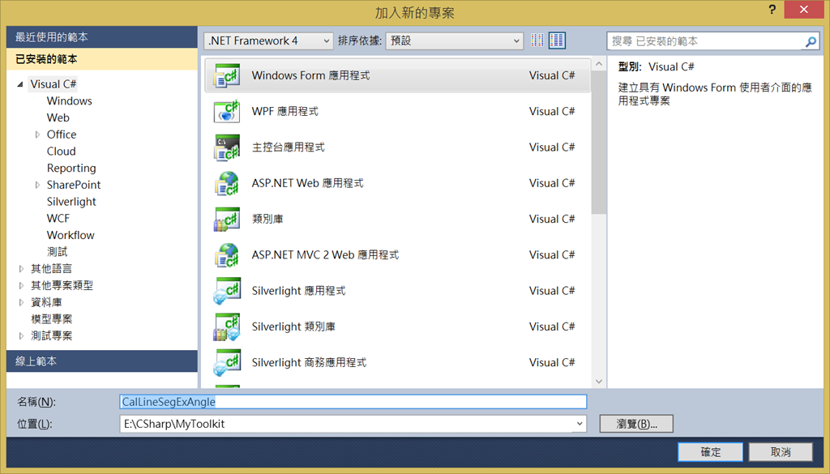Image resolution: width=830 pixels, height=474 pixels.
Task: Expand the 其他專案類型 node
Action: pyautogui.click(x=21, y=286)
